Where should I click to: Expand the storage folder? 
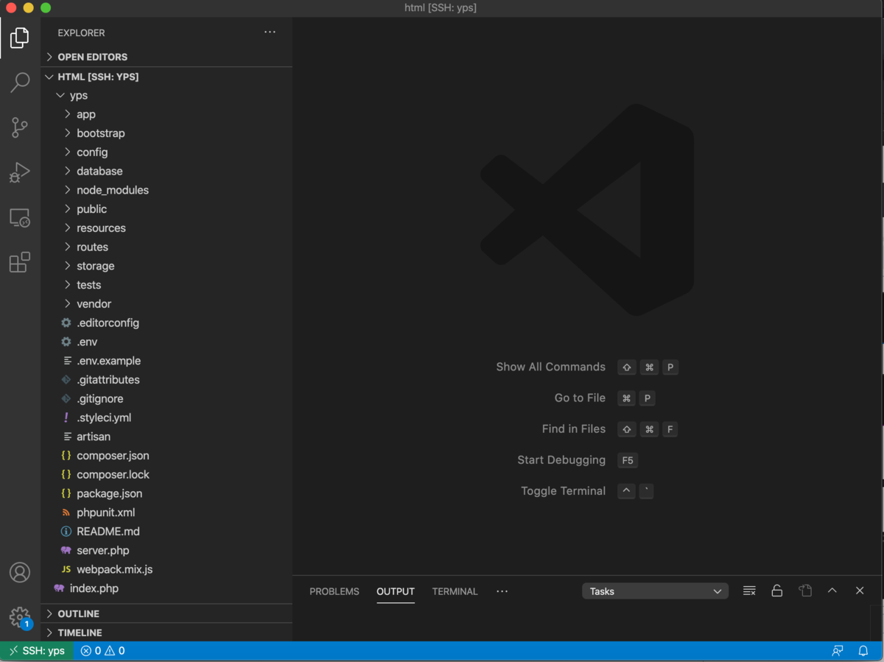(x=166, y=266)
